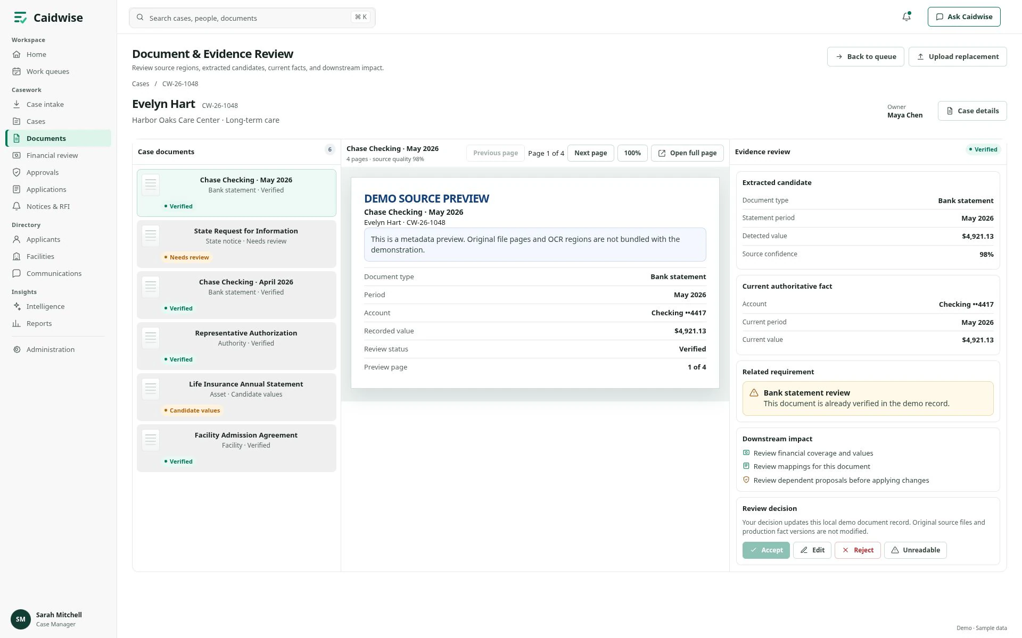The width and height of the screenshot is (1022, 638).
Task: Open full page preview
Action: coord(687,153)
